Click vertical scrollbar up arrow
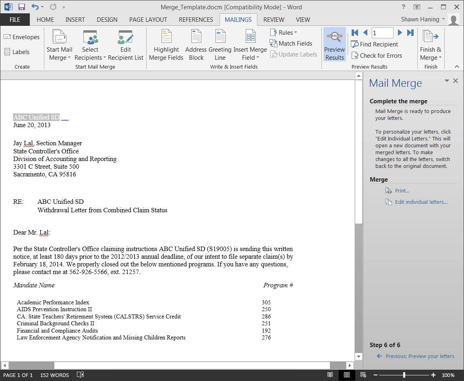This screenshot has width=464, height=381. tap(358, 76)
